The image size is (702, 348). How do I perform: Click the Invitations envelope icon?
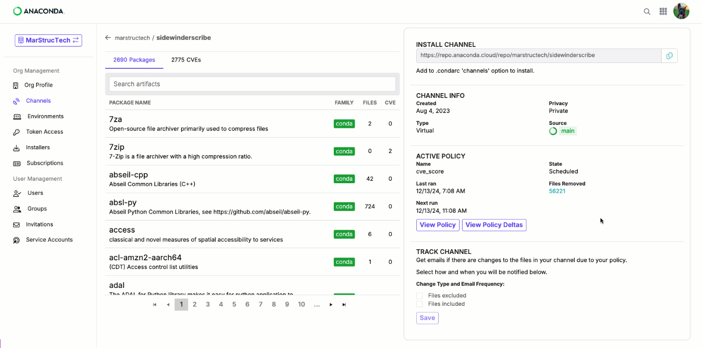coord(17,225)
